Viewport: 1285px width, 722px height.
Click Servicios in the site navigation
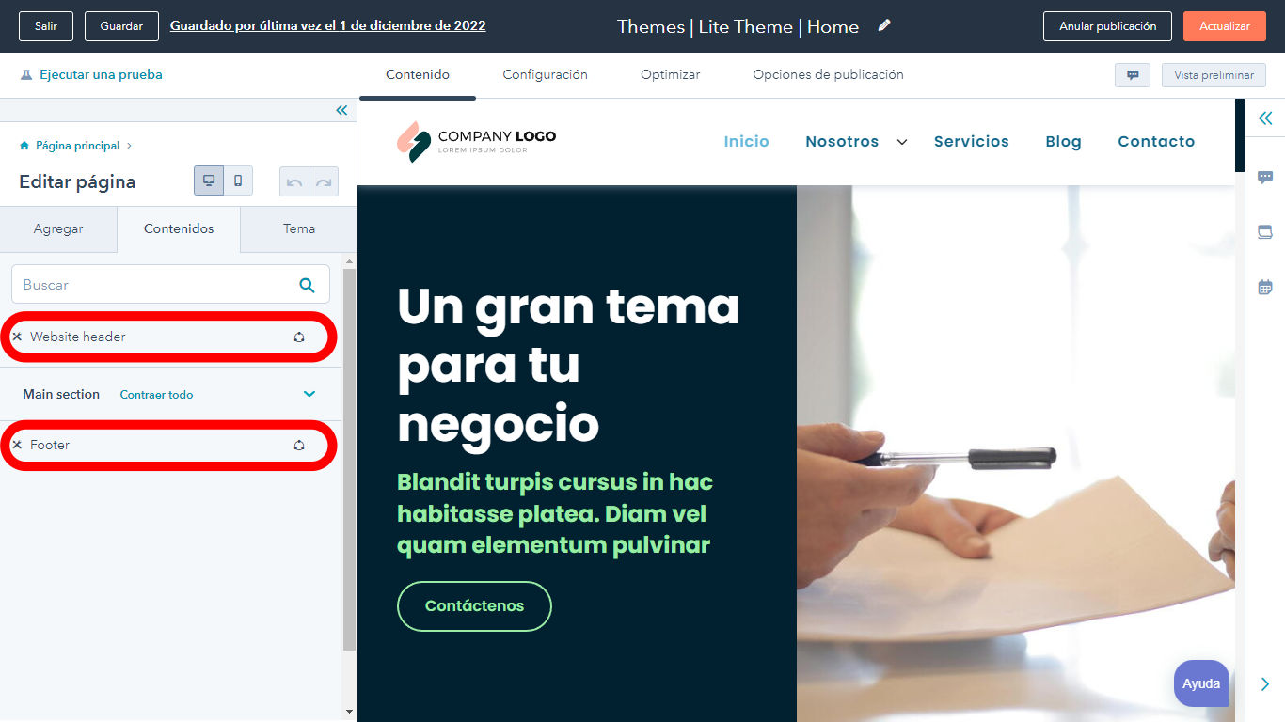[971, 142]
